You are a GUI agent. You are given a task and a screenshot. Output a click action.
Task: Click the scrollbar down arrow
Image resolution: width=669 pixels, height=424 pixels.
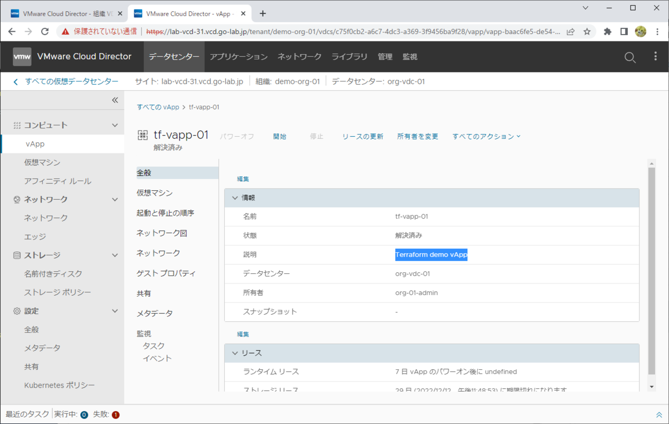tap(651, 386)
